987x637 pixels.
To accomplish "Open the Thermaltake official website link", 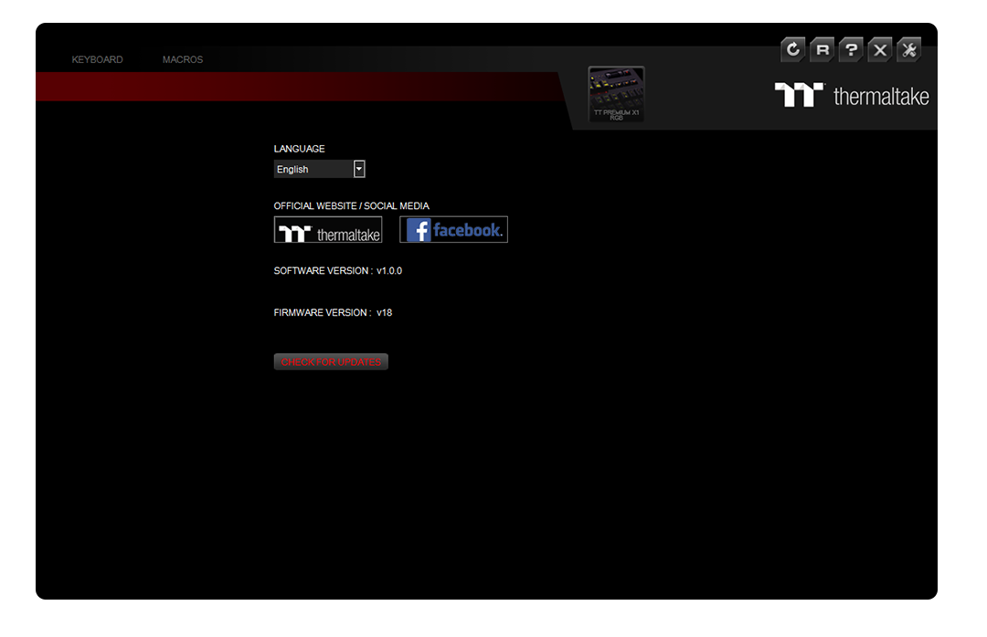I will click(x=328, y=230).
